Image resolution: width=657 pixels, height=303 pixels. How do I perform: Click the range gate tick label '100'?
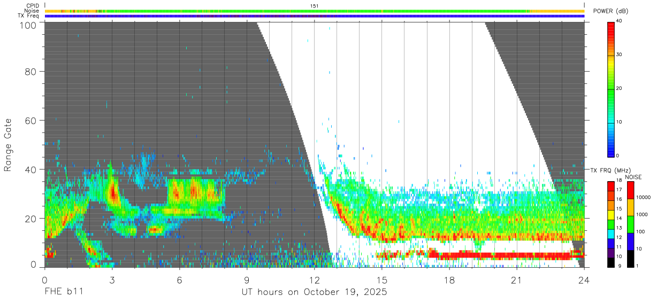click(27, 25)
